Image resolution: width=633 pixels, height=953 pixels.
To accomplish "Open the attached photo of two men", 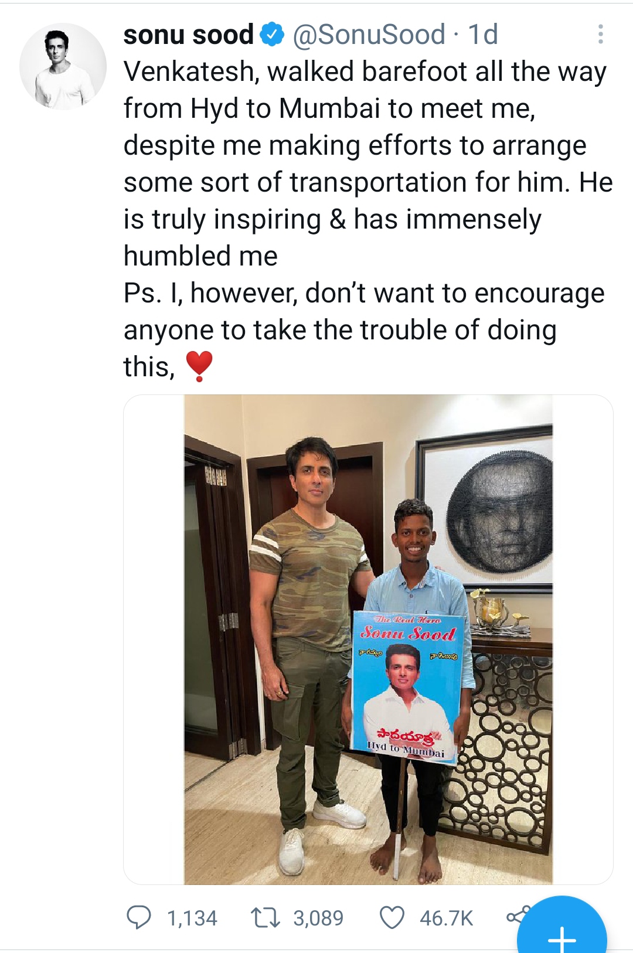I will pos(368,639).
